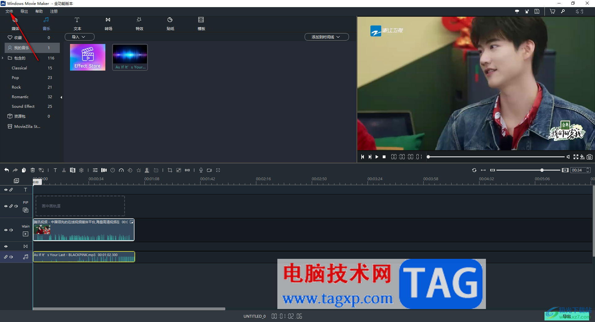Open the 导入 import dropdown
This screenshot has width=595, height=322.
click(x=79, y=37)
